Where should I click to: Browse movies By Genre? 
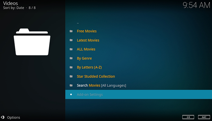139,58
